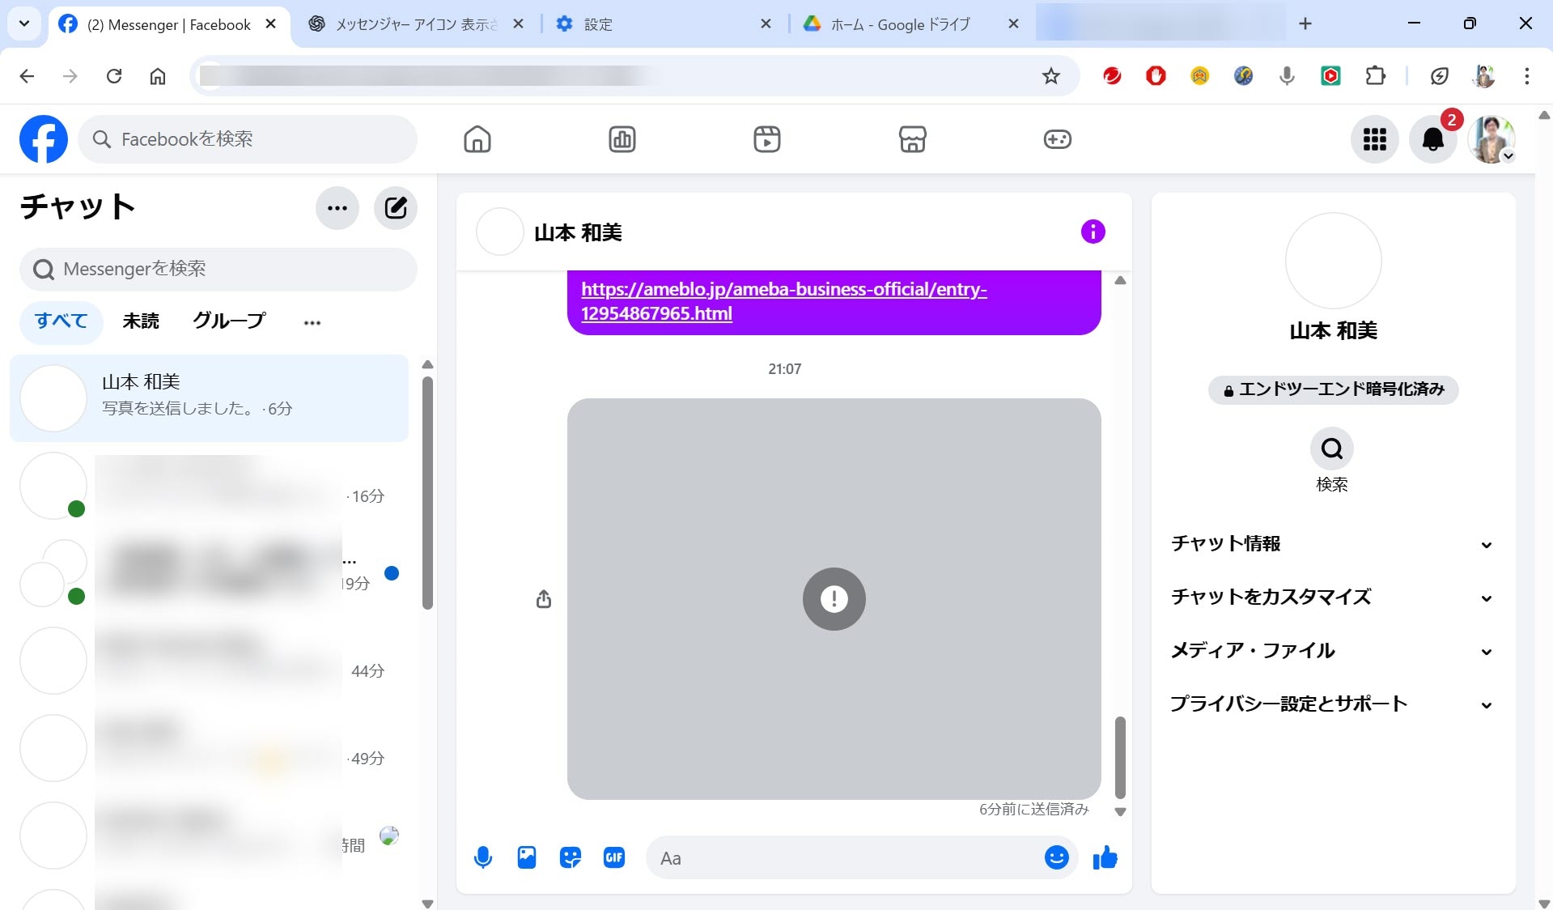1553x910 pixels.
Task: Share the failed photo message
Action: 544,599
